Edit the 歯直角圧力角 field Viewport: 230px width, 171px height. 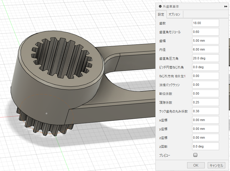tap(205, 58)
